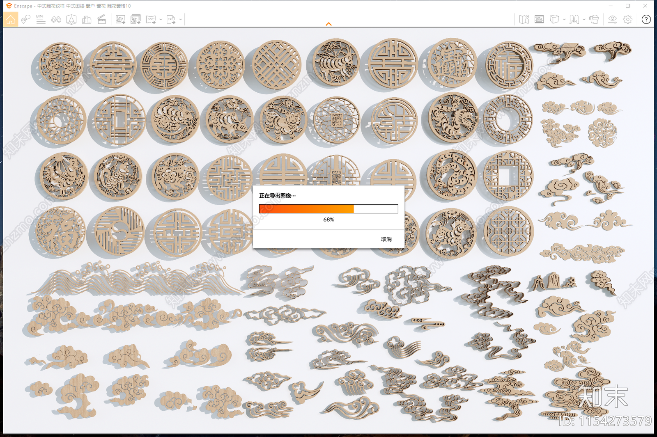Click the orange export progress bar
The height and width of the screenshot is (437, 657).
coord(328,209)
